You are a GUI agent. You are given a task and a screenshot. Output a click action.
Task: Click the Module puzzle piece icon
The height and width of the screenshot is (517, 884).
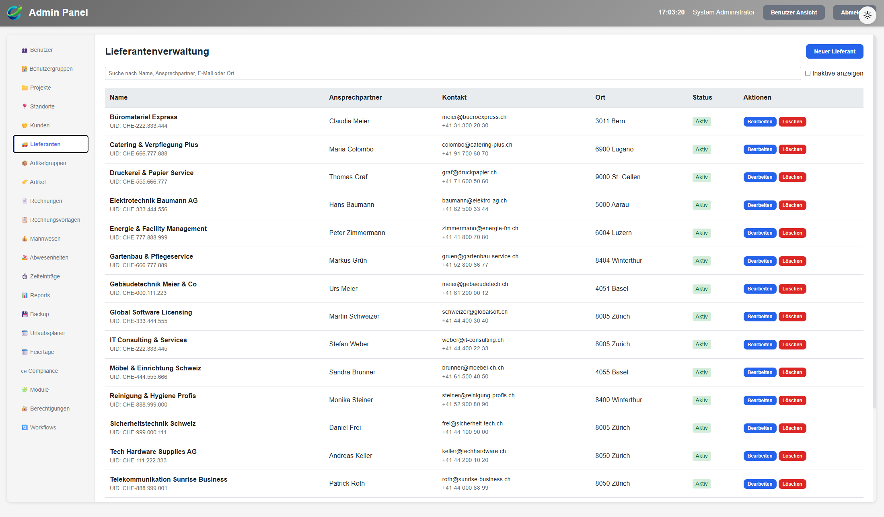25,390
